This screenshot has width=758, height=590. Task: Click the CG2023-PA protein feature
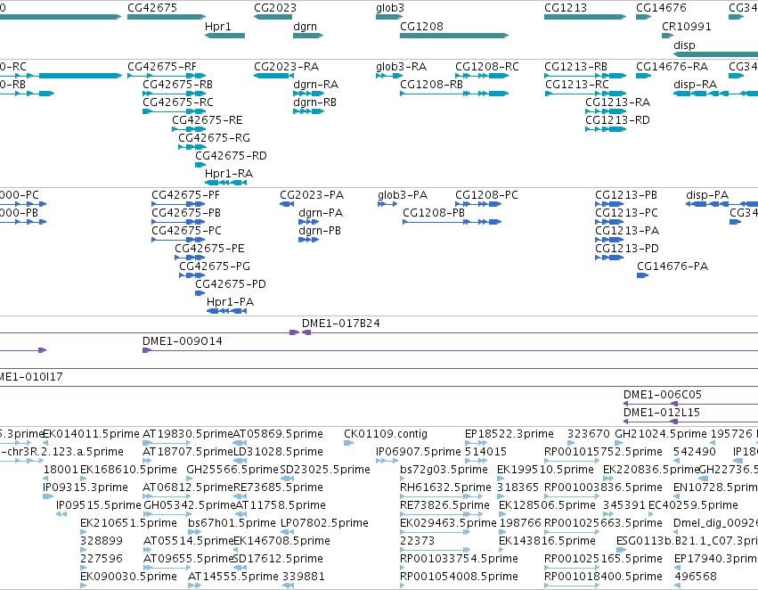coord(287,204)
